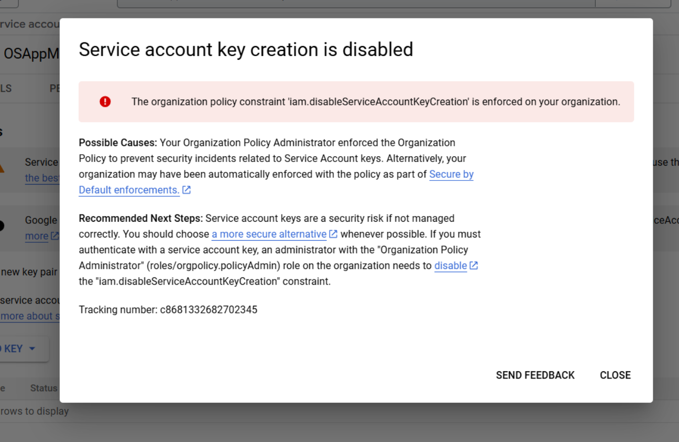Click the warning triangle icon in background page
Screen dimensions: 679x442
(x=2, y=168)
